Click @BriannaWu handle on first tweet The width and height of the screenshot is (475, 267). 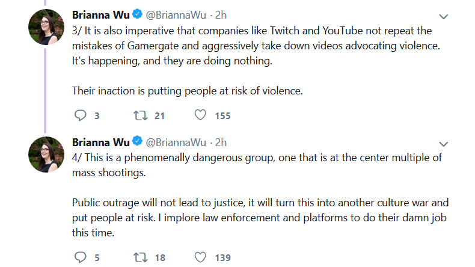(x=176, y=15)
